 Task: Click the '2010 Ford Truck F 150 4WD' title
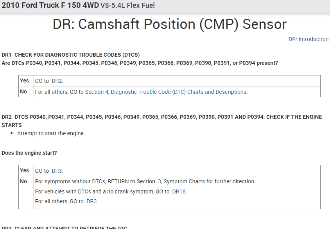[50, 5]
